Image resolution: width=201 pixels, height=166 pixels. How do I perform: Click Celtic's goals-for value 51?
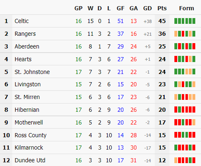[x=120, y=21]
